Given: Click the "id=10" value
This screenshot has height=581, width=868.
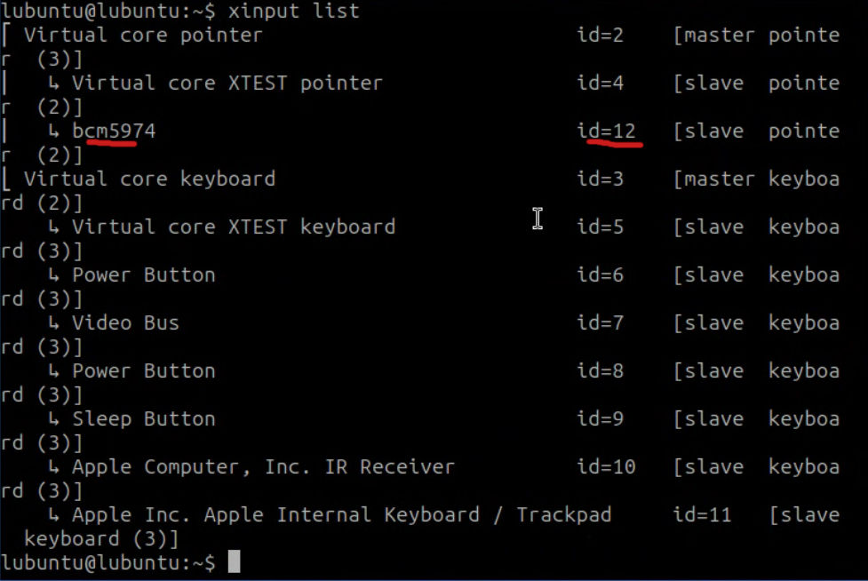Looking at the screenshot, I should [607, 467].
